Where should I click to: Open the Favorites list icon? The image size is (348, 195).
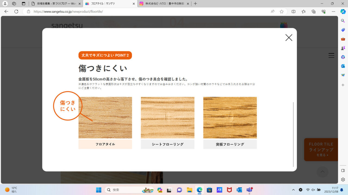pos(303,11)
